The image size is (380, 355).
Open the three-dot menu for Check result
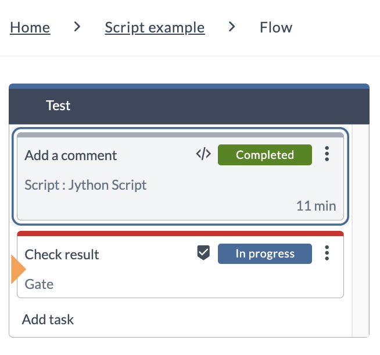(x=327, y=253)
